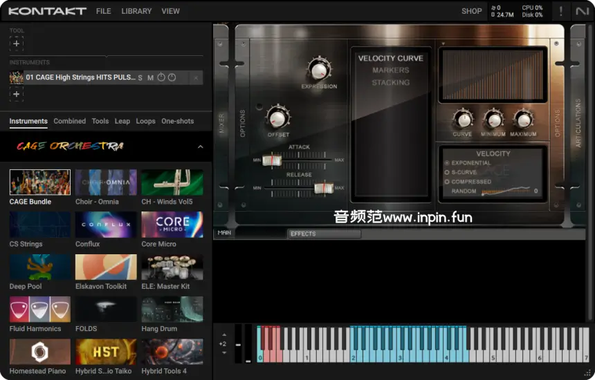Switch to the Tools browser tab
Image resolution: width=595 pixels, height=380 pixels.
[x=100, y=121]
